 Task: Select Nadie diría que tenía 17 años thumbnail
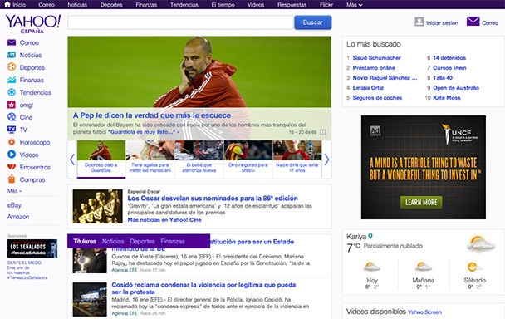pyautogui.click(x=297, y=159)
